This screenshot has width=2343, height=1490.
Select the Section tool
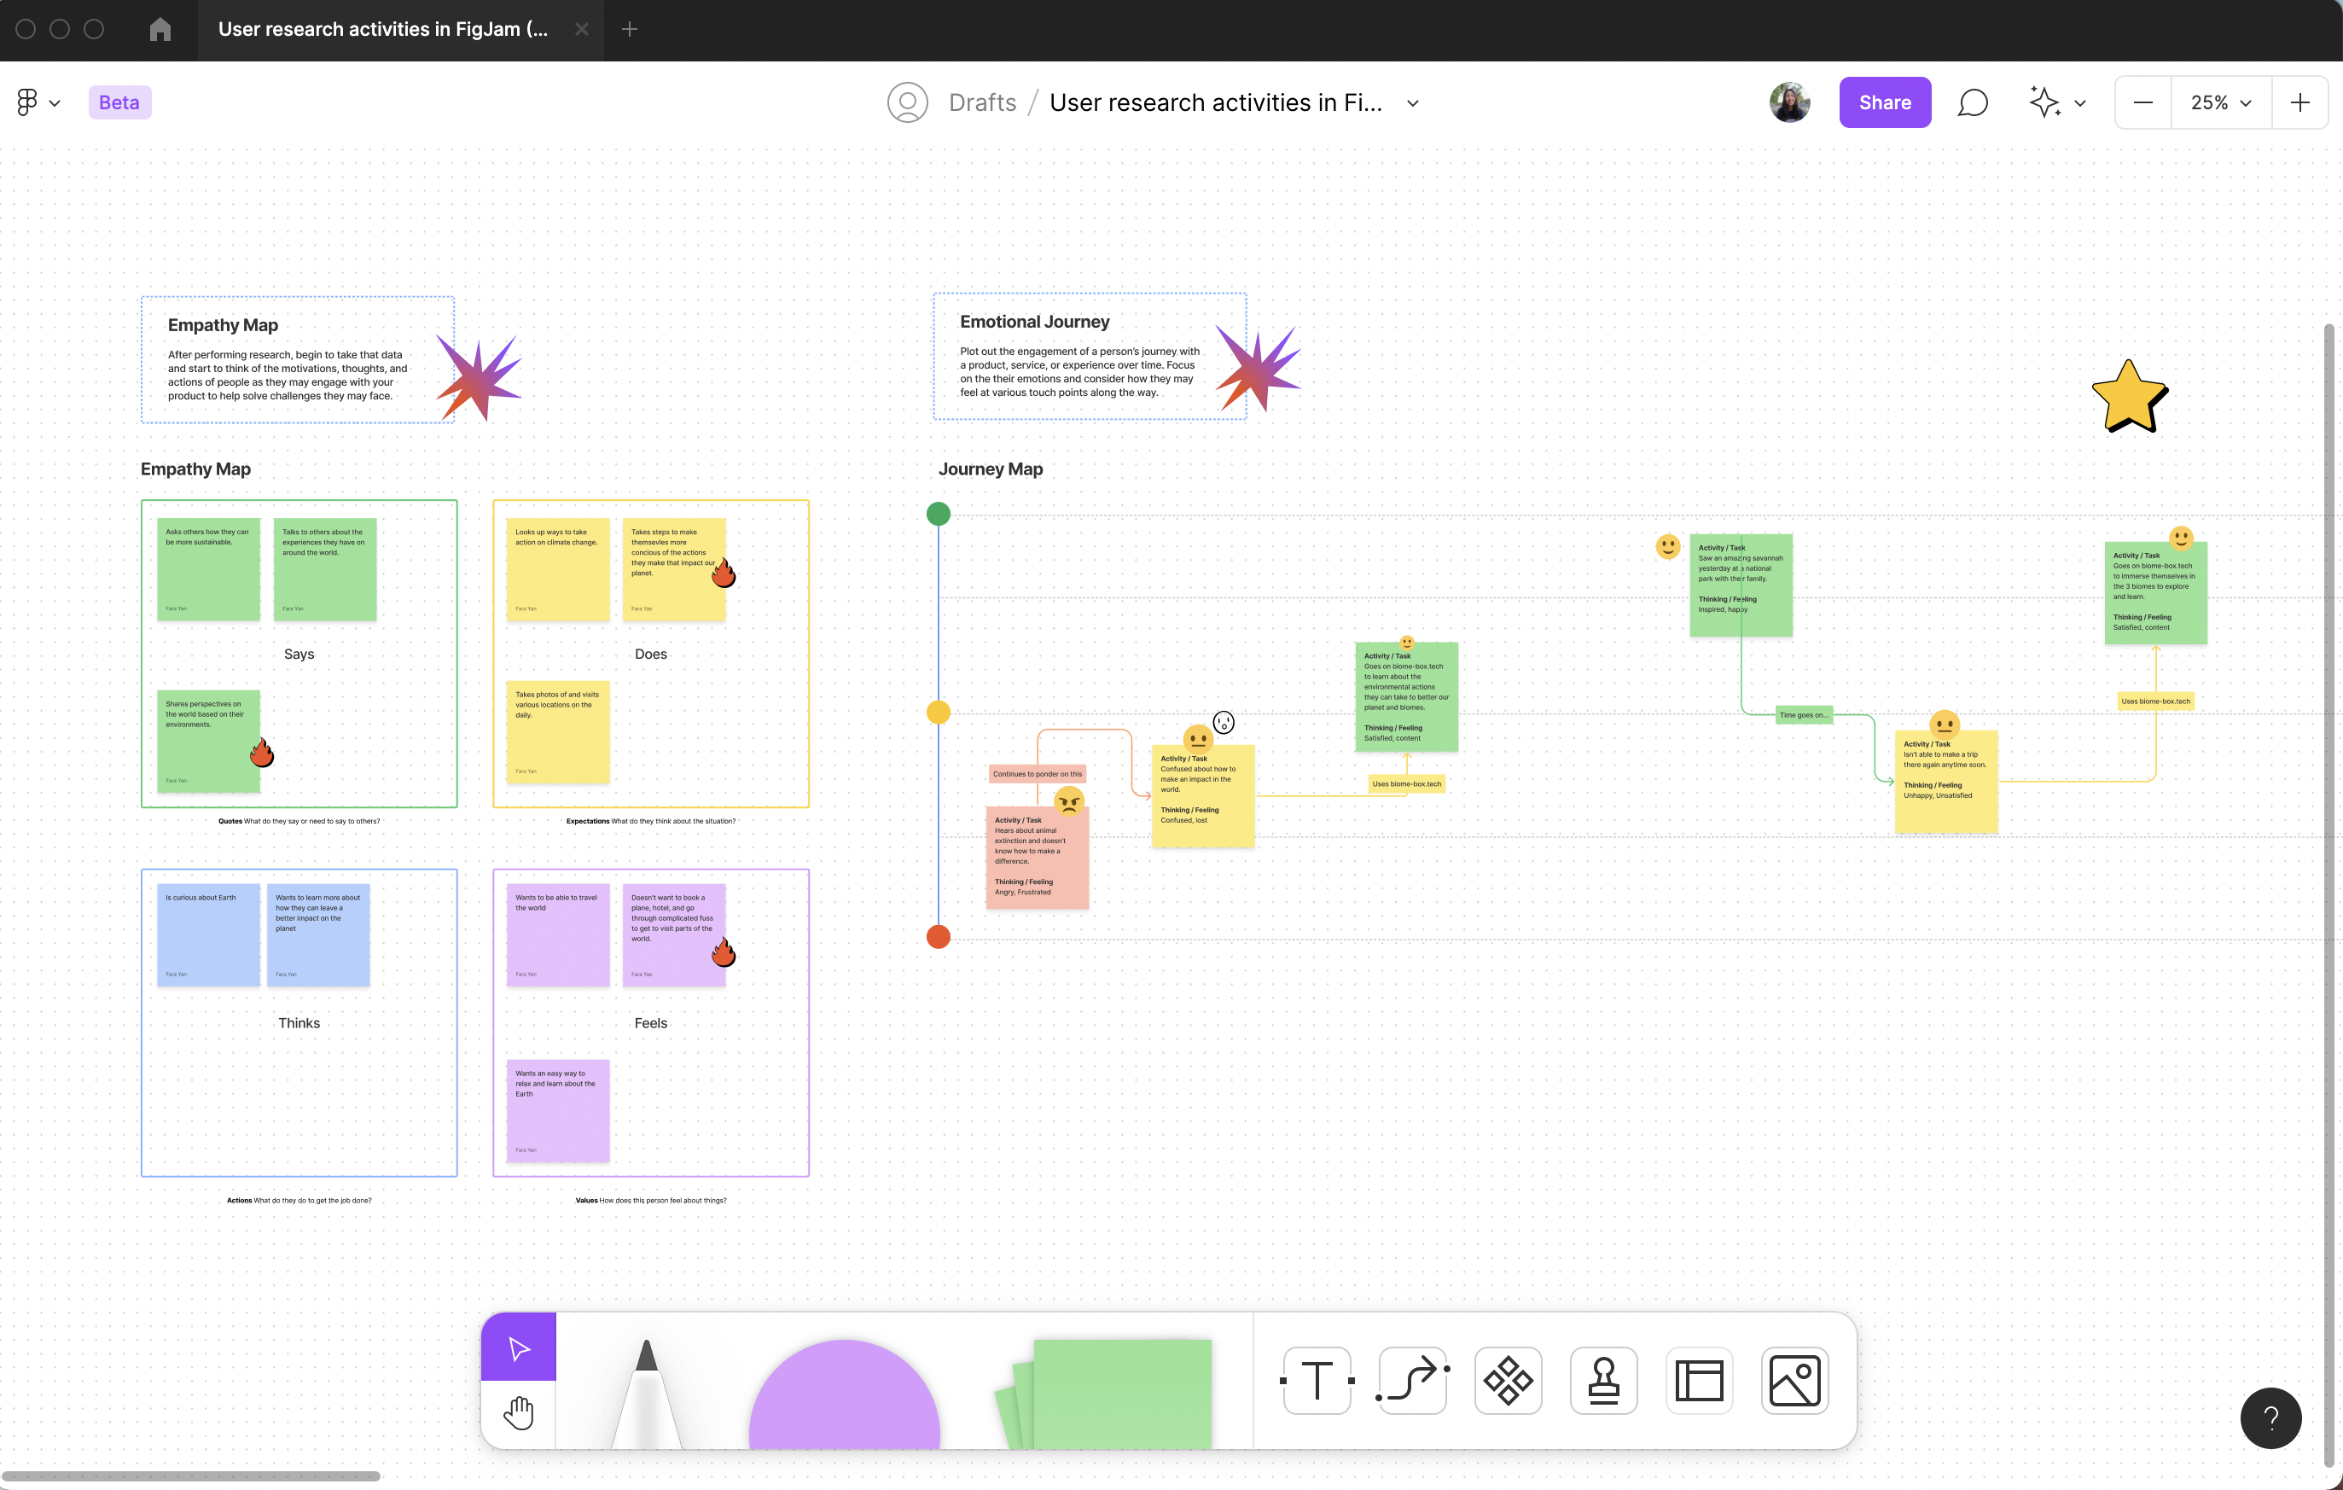[1699, 1380]
